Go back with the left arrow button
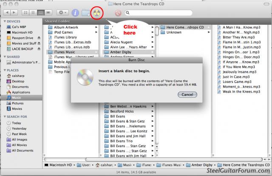 tap(8, 13)
